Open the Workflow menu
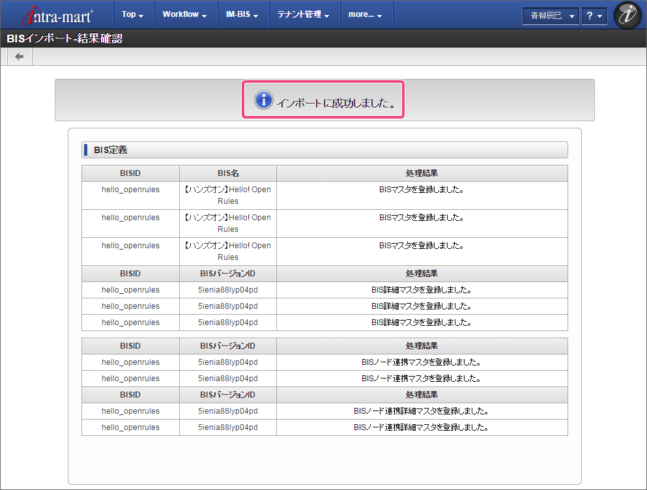Screen dimensions: 647x490 (x=184, y=14)
